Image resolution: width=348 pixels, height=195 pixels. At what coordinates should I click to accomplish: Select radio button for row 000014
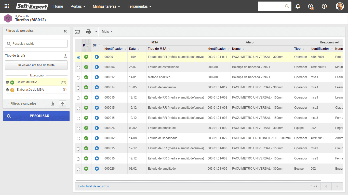[78, 88]
